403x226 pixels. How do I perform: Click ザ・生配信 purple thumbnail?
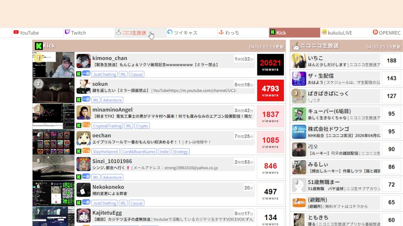(x=299, y=78)
